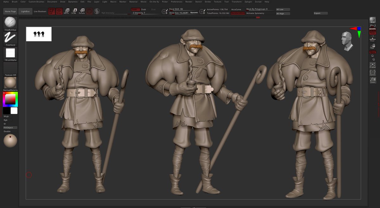The height and width of the screenshot is (208, 380).
Task: Open the Alpha menu
Action: [6, 2]
